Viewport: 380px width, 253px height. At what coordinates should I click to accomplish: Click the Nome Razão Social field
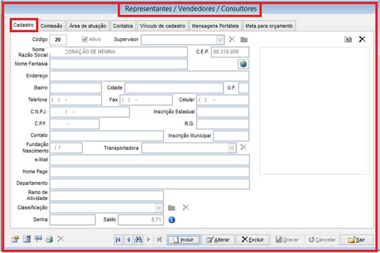(119, 52)
